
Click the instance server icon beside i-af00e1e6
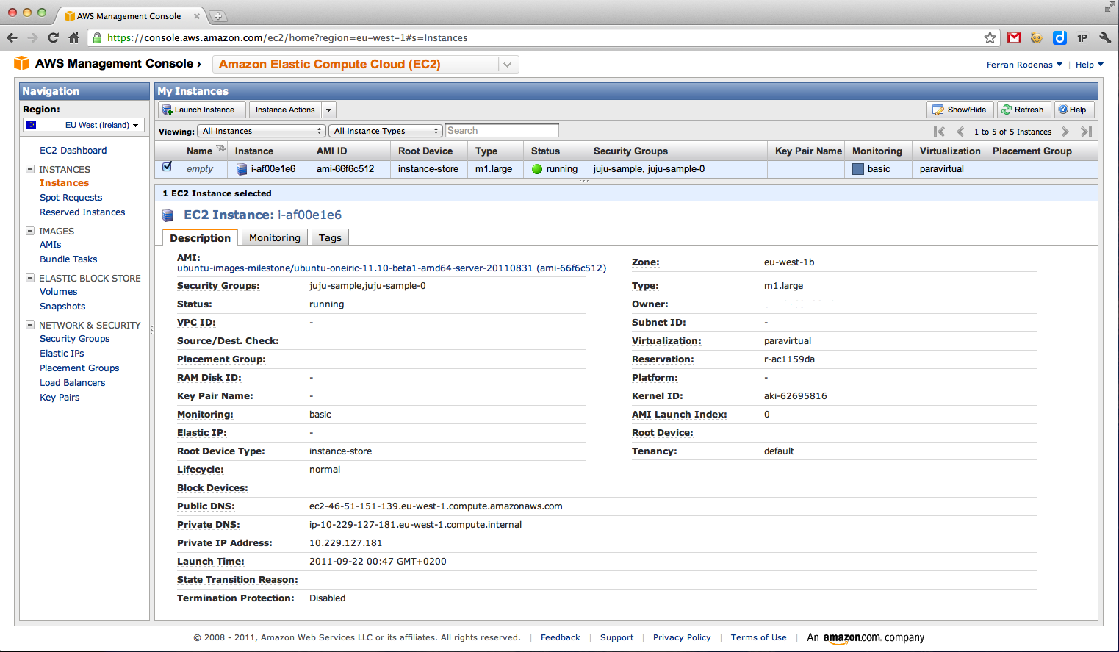click(242, 169)
